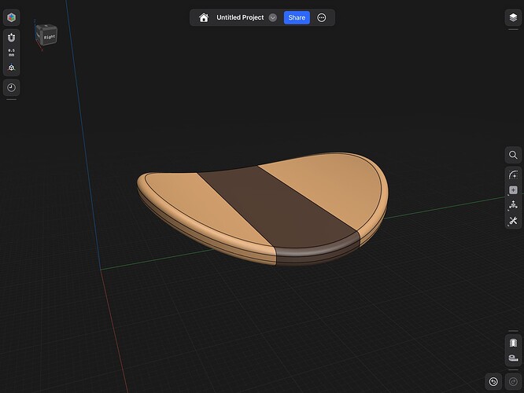
Task: Go to the home dashboard
Action: click(204, 17)
